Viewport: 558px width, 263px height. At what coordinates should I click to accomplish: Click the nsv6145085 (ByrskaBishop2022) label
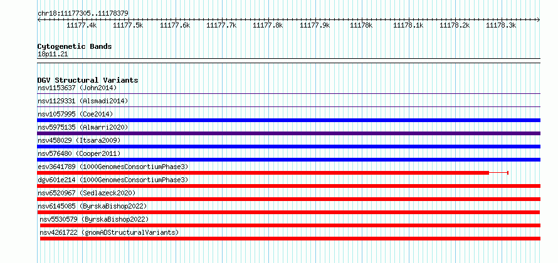(92, 206)
